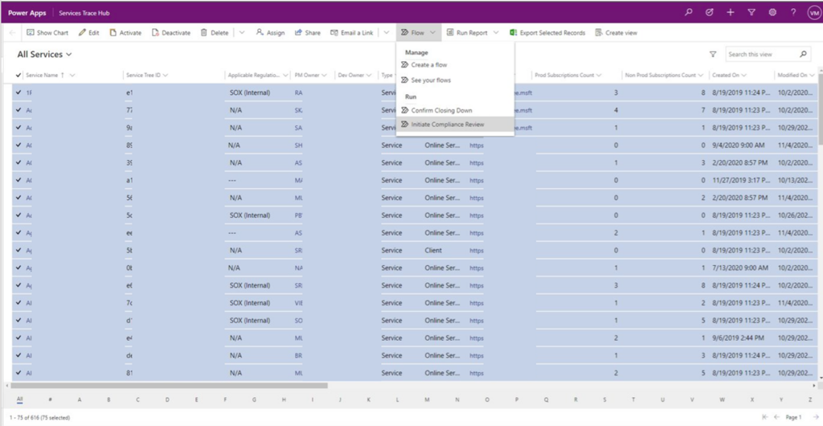Viewport: 823px width, 426px height.
Task: Open the task flow target icon in header
Action: [710, 13]
